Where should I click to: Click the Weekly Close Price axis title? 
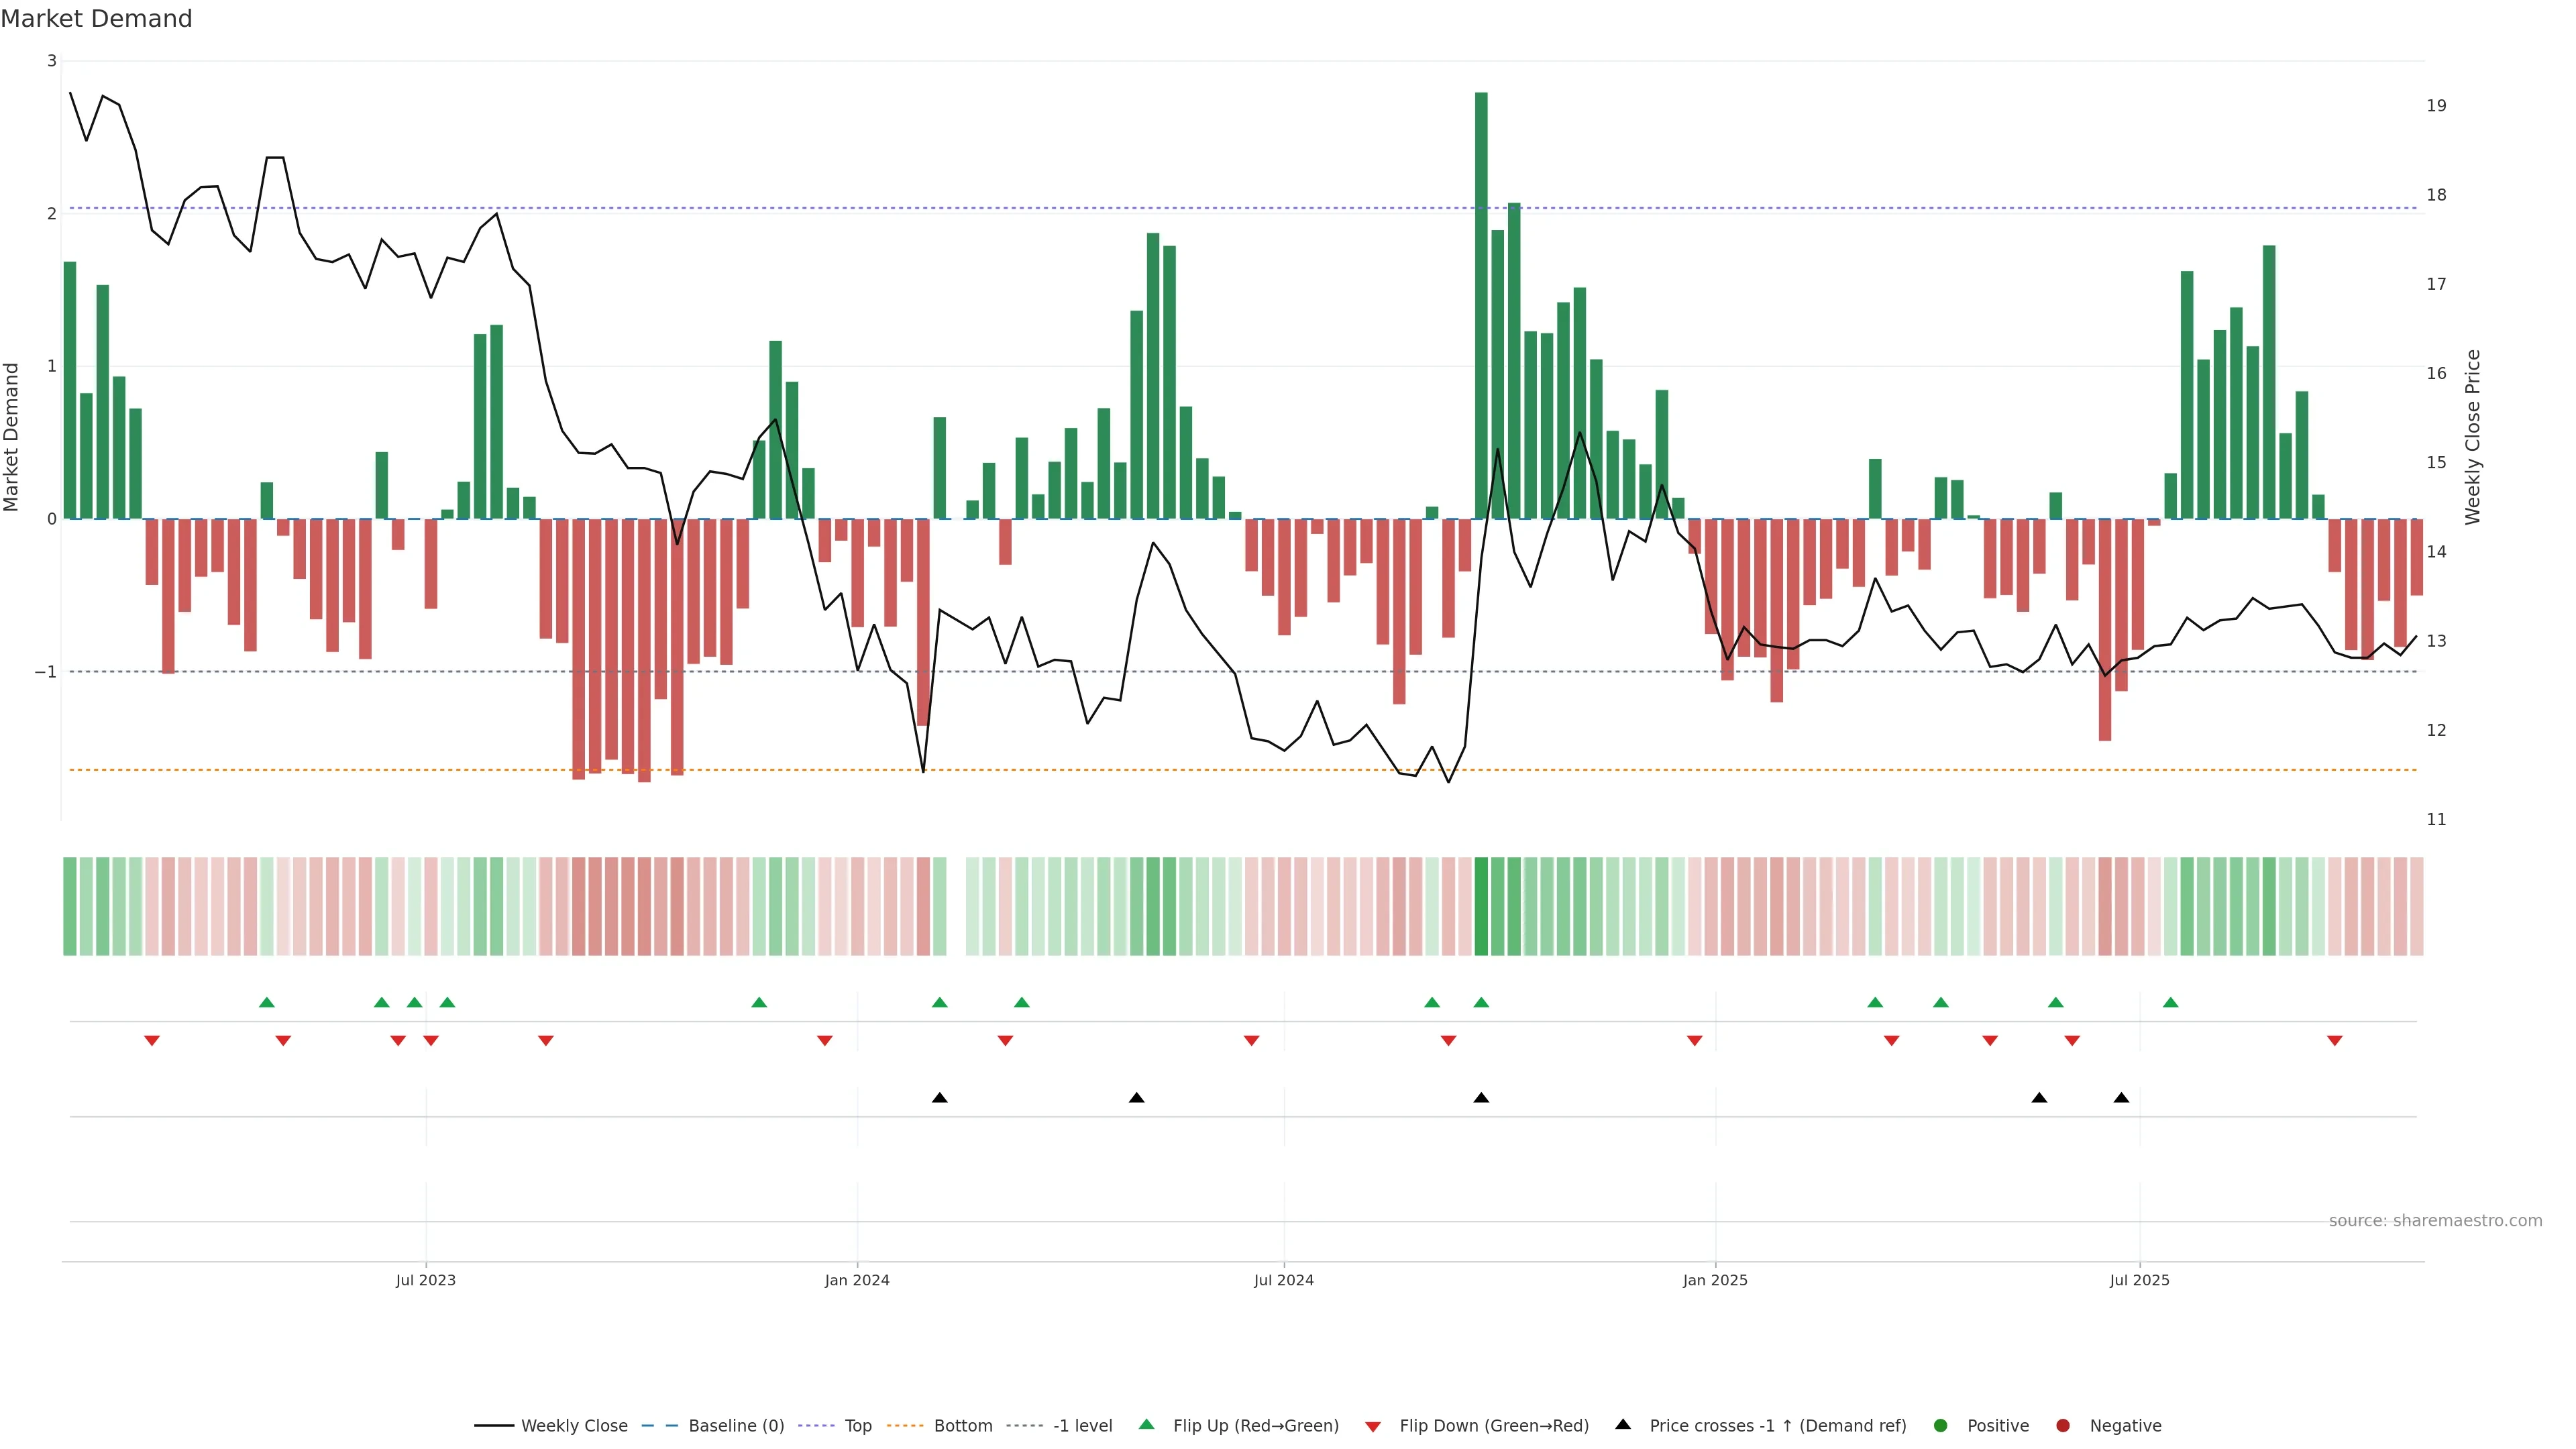(x=2473, y=437)
